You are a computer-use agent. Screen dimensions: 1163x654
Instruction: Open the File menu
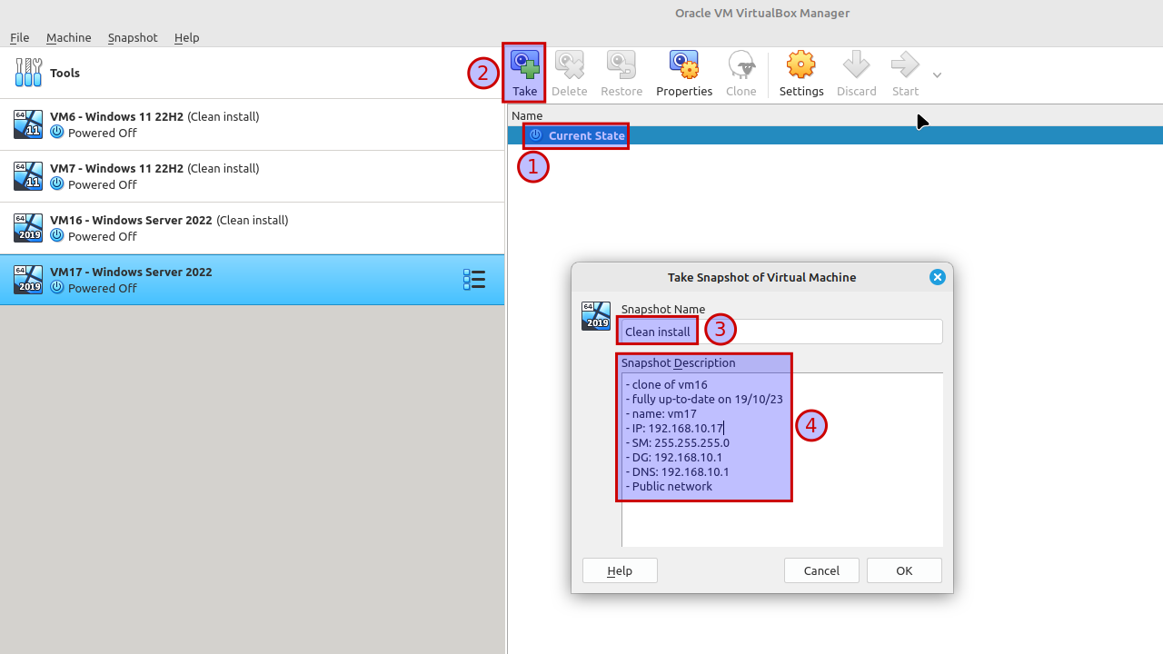[19, 37]
